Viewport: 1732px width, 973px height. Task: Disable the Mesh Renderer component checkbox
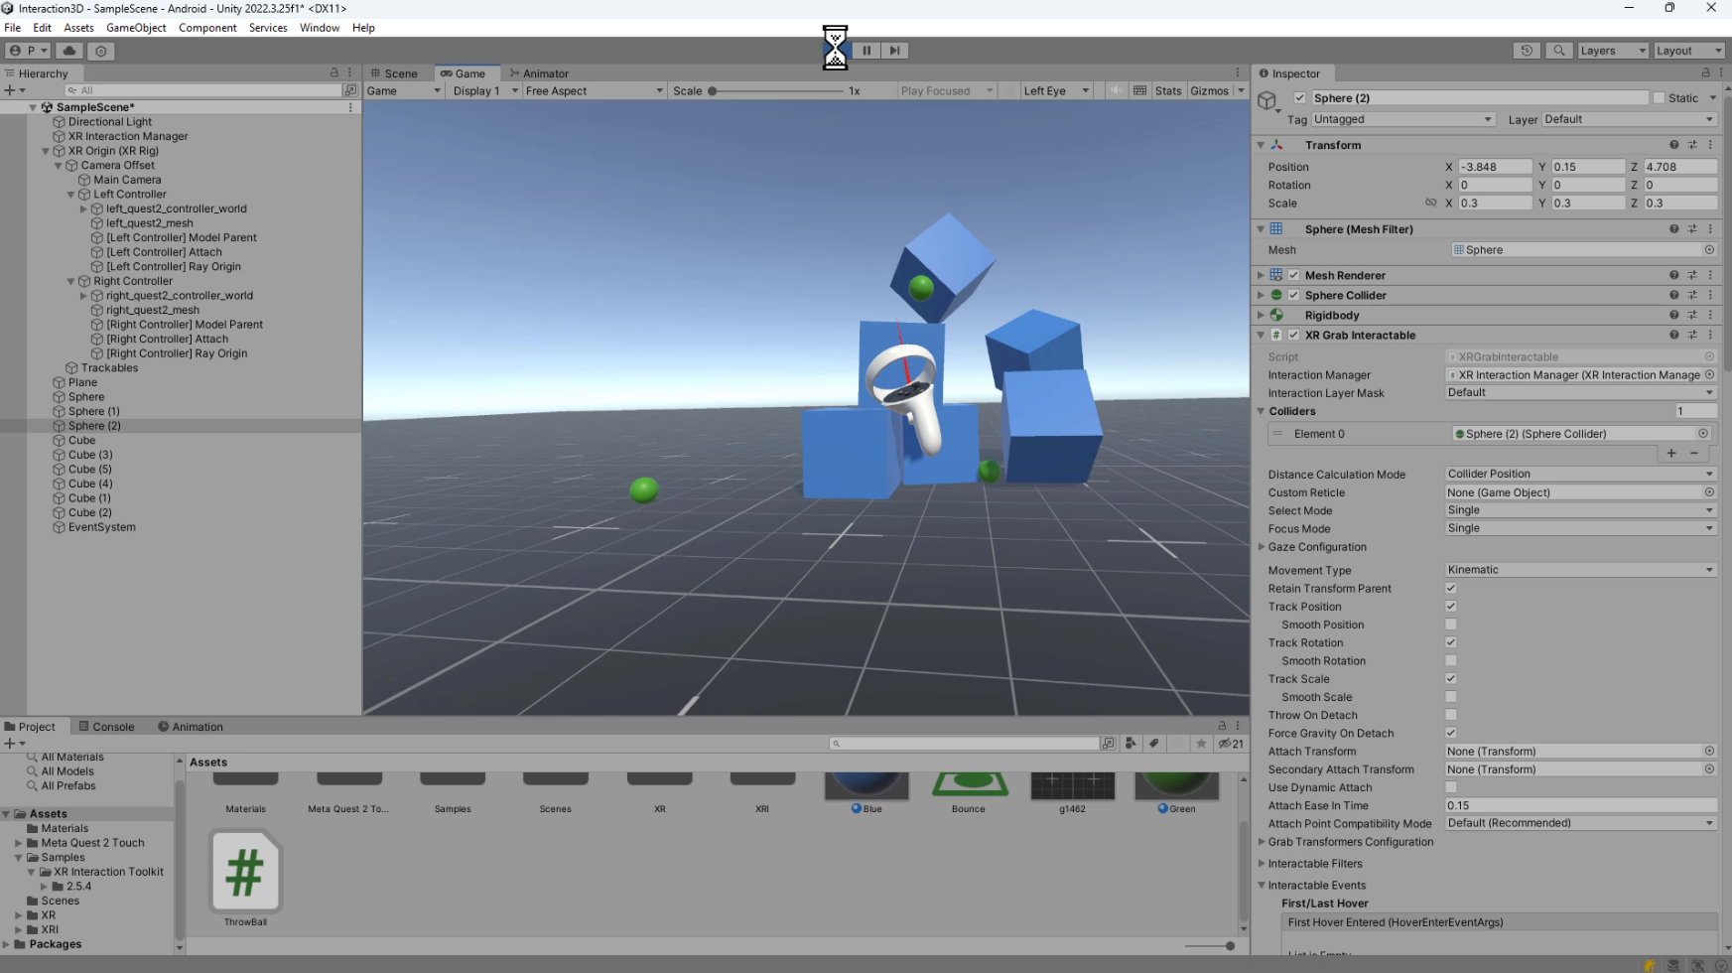pos(1293,275)
